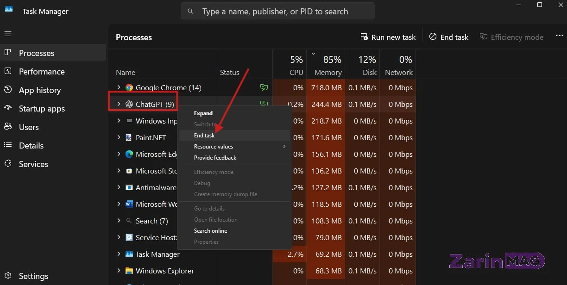Click the Task Manager process icon
Screen dimensions: 567x285
point(129,254)
